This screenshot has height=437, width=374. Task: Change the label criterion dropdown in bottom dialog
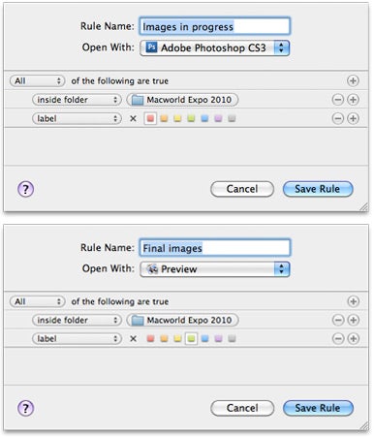[x=77, y=339]
